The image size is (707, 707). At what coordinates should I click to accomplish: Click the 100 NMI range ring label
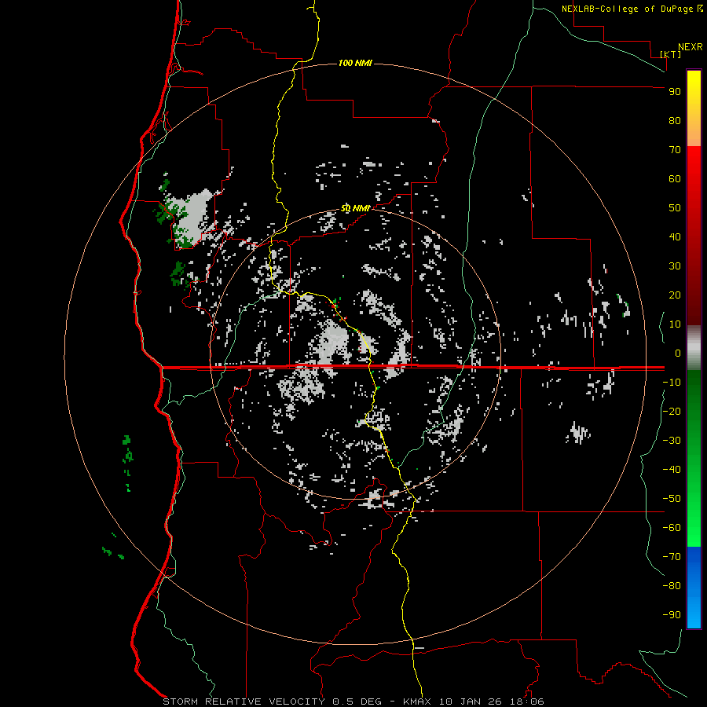(x=355, y=63)
